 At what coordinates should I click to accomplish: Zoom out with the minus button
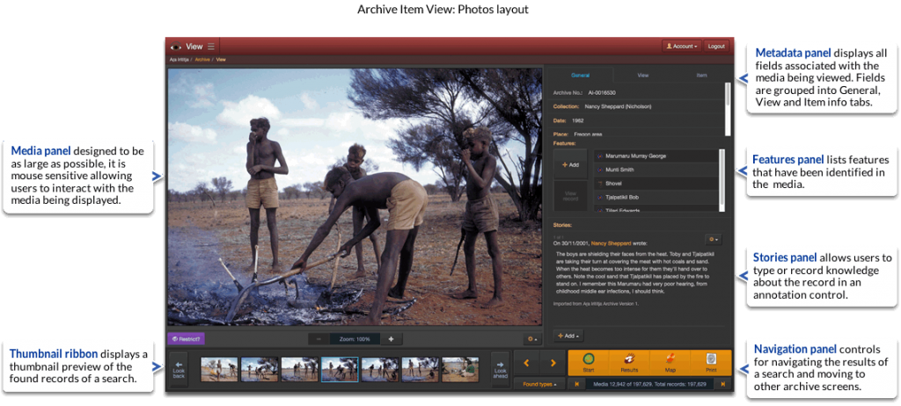pos(319,339)
